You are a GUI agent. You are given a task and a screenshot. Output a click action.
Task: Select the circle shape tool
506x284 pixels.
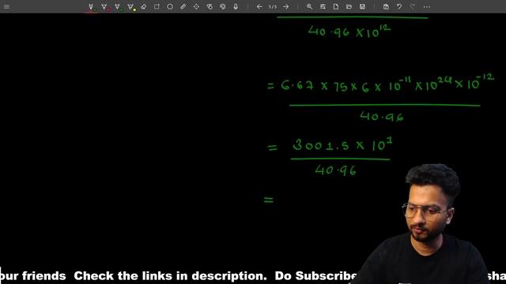point(170,6)
